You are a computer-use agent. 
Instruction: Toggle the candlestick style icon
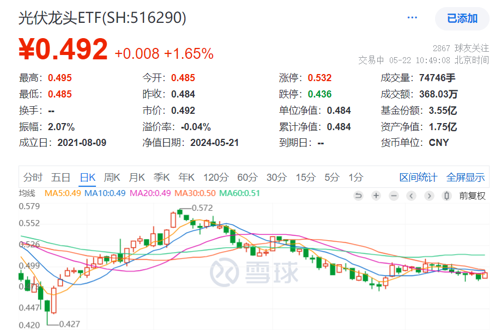pyautogui.click(x=446, y=195)
